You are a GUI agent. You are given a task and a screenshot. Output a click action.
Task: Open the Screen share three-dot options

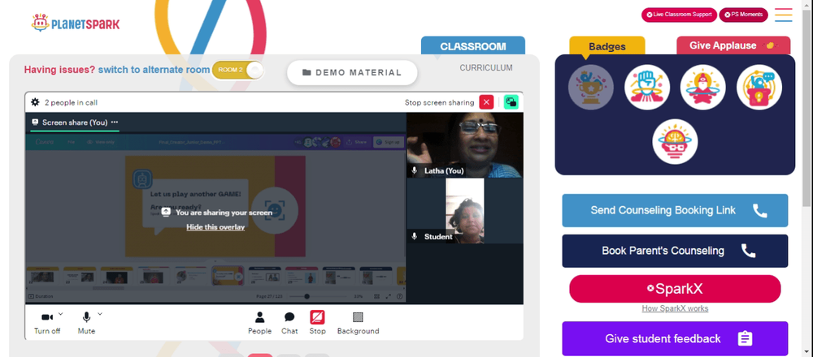[x=115, y=123]
